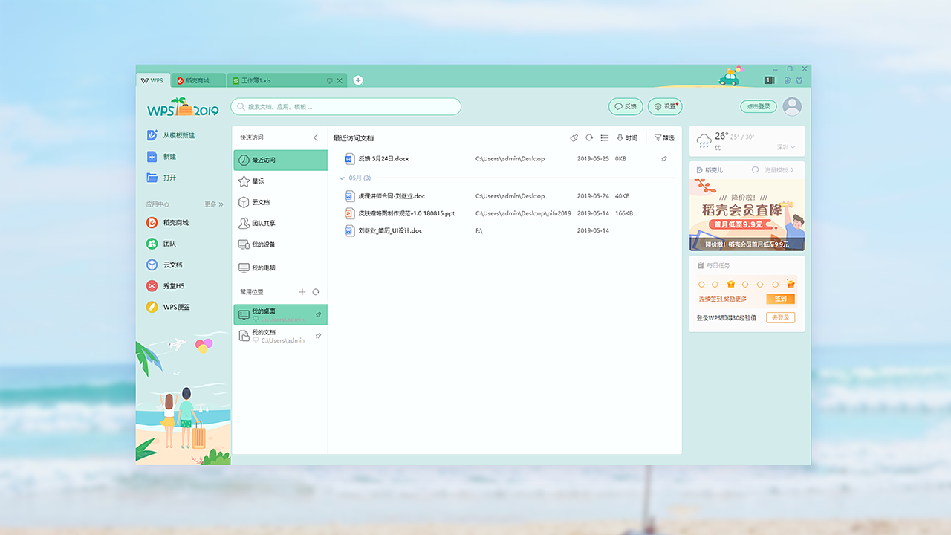This screenshot has height=535, width=951.
Task: Open the 团队 app
Action: 160,243
